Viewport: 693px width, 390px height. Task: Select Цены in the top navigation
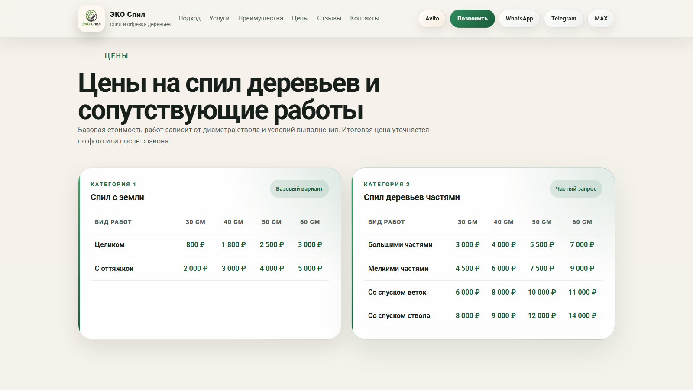tap(300, 18)
